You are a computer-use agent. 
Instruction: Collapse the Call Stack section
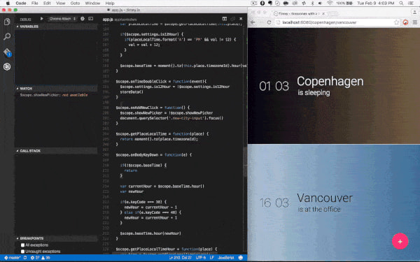coord(29,151)
